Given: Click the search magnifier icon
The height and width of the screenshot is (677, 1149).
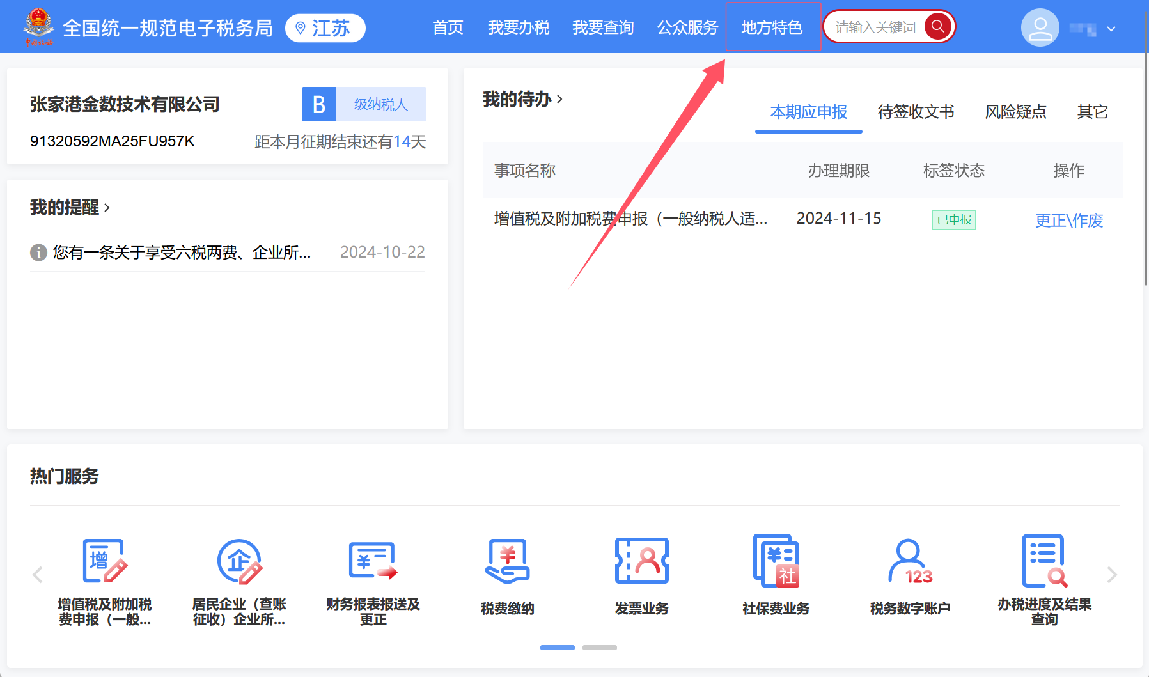Looking at the screenshot, I should tap(938, 26).
